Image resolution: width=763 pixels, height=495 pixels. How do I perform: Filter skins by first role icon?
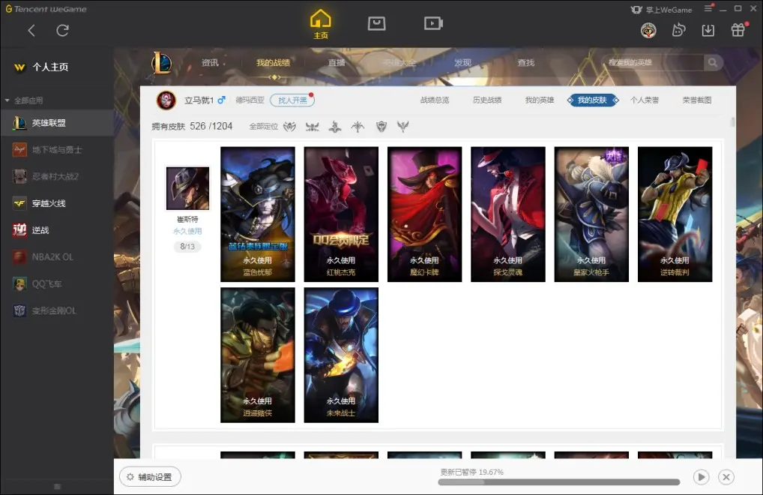[x=289, y=127]
